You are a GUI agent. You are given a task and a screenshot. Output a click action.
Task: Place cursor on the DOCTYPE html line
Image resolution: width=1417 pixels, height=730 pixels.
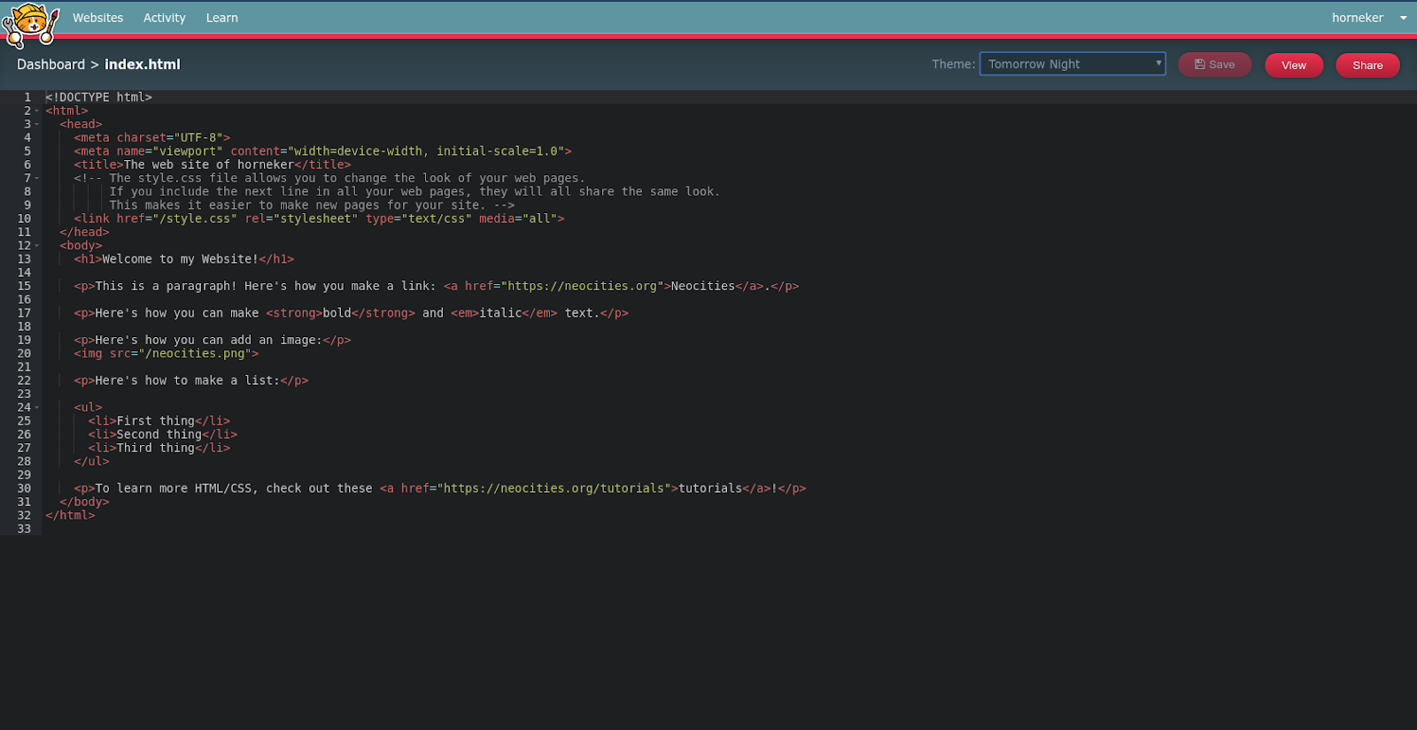click(x=99, y=97)
